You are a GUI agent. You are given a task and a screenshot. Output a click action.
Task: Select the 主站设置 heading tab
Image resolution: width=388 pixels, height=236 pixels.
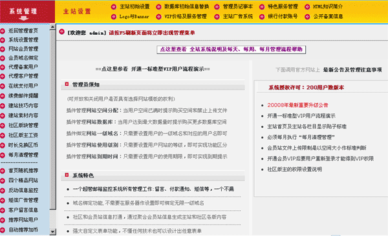pos(77,12)
